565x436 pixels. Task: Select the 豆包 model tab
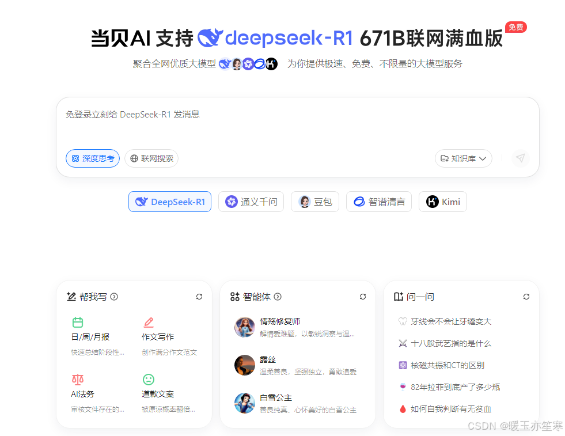tap(315, 202)
